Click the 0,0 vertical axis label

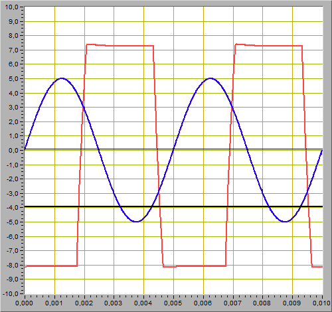click(13, 151)
